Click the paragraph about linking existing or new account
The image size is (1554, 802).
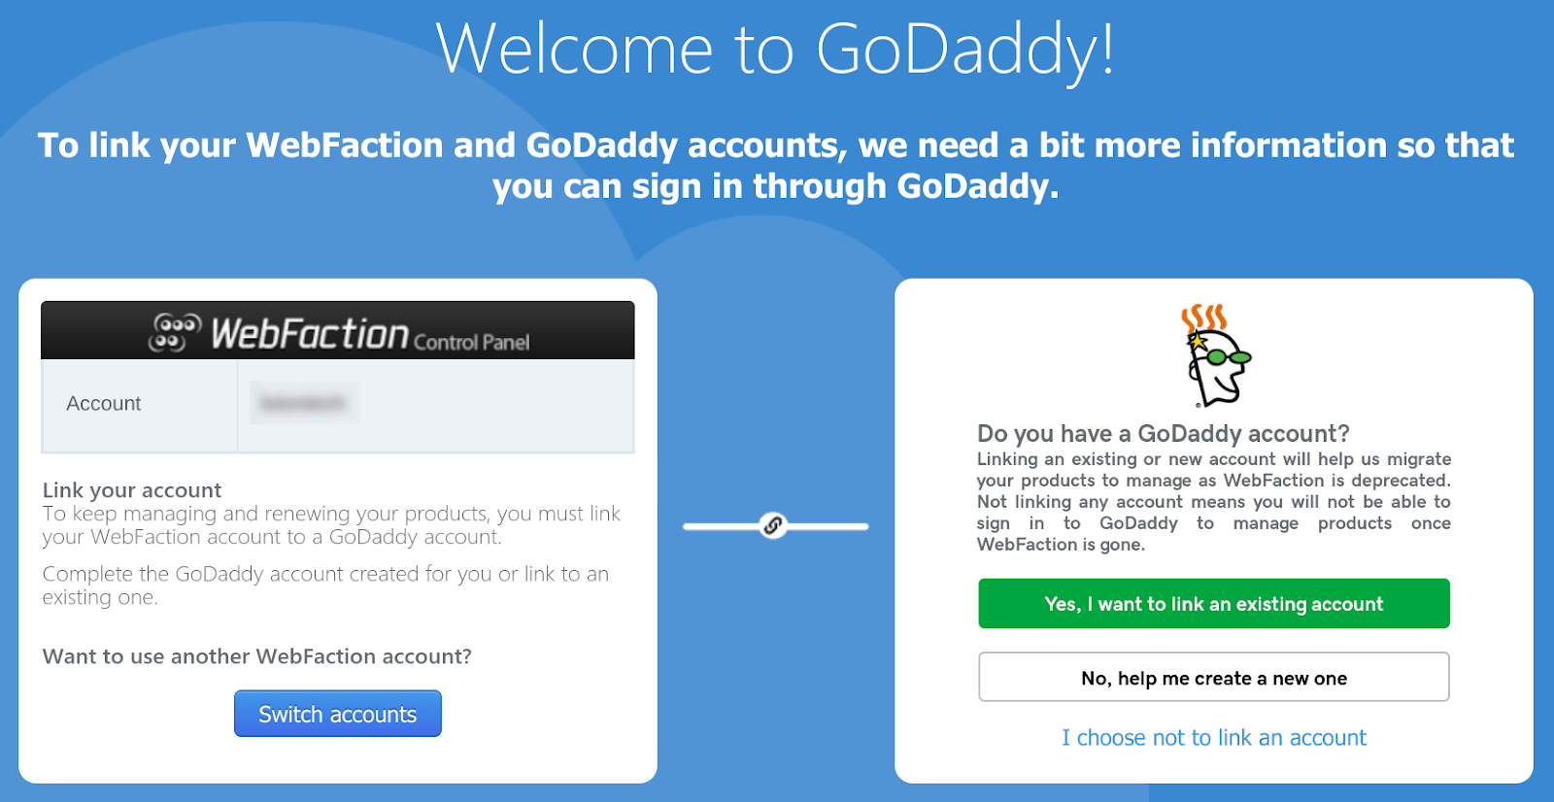(x=1214, y=502)
